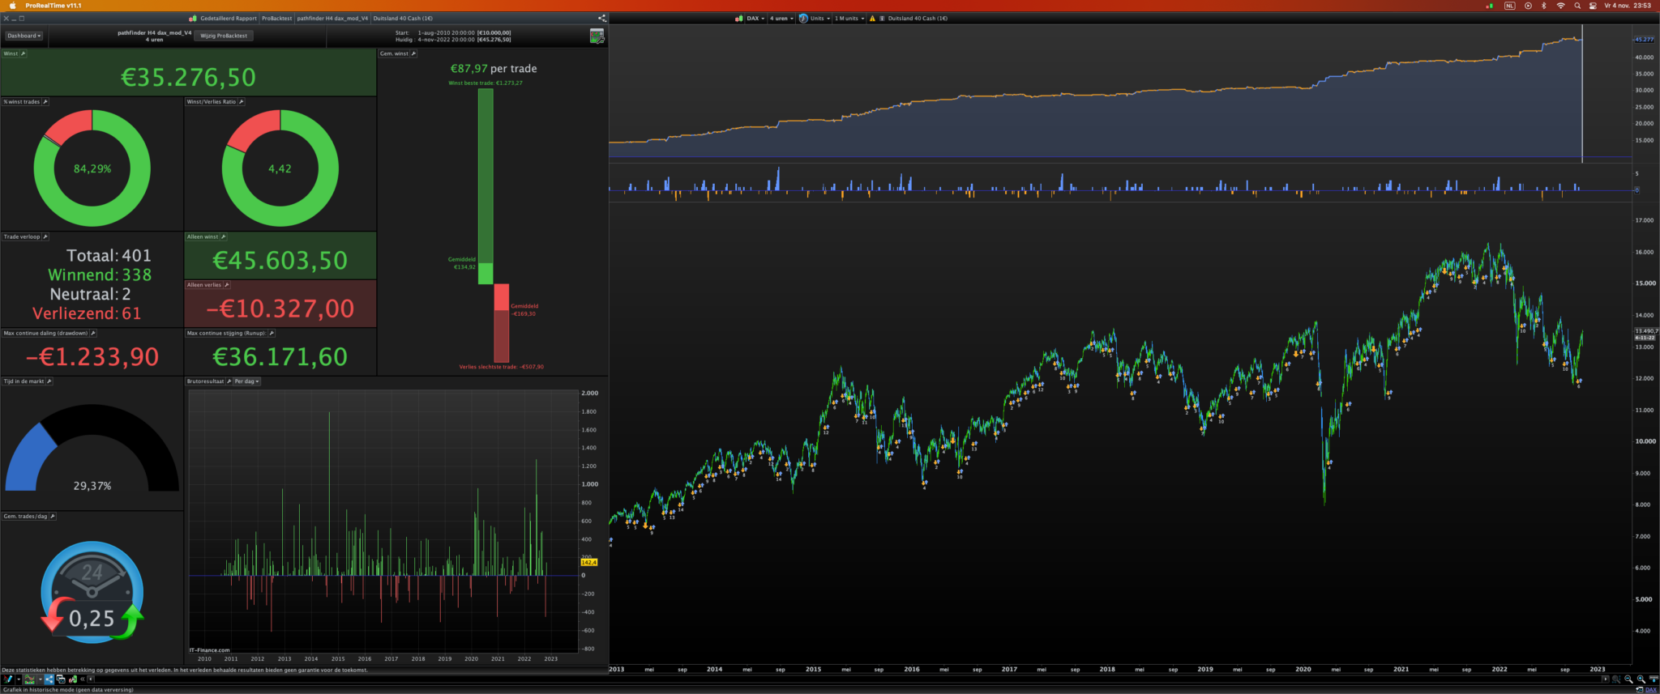Zoom in on the chart
The width and height of the screenshot is (1660, 694).
[1641, 679]
